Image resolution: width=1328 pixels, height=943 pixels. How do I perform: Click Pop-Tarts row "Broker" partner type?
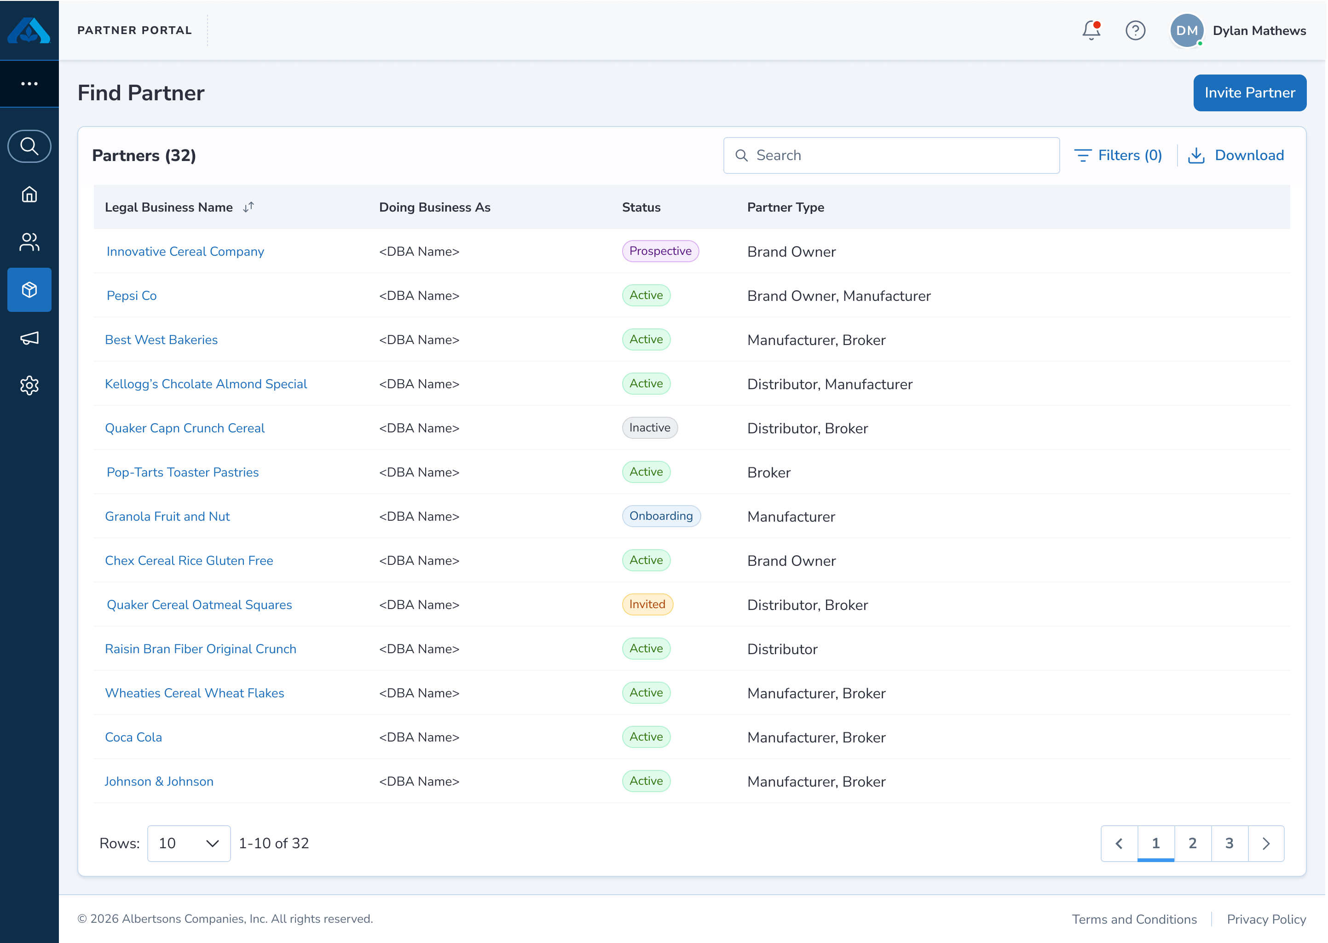[768, 473]
